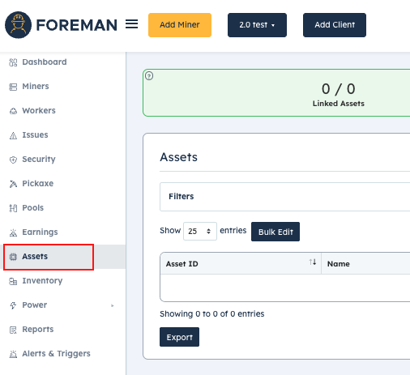The width and height of the screenshot is (410, 375).
Task: Toggle the hamburger menu icon
Action: coord(131,24)
